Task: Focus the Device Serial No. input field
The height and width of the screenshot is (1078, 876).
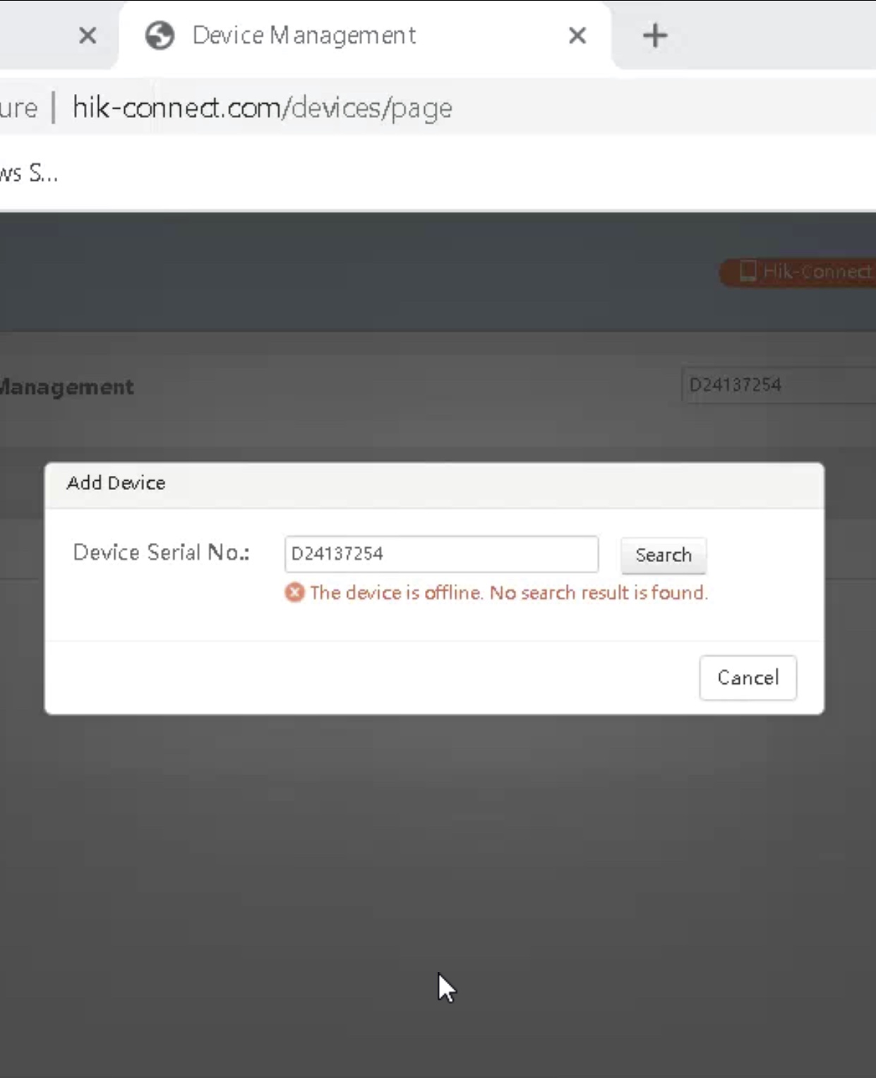Action: pos(441,554)
